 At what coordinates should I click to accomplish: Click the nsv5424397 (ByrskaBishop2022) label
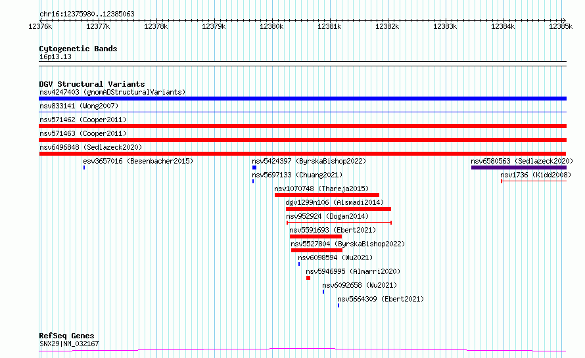tap(309, 161)
